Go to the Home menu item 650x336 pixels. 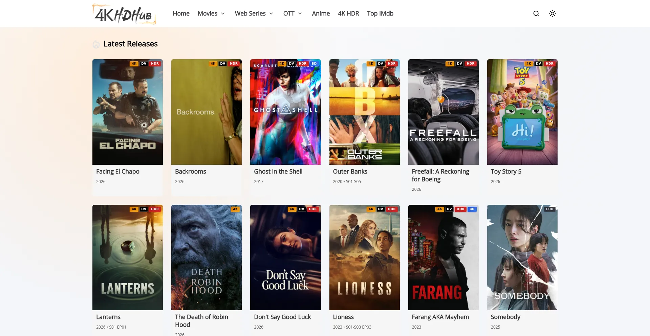coord(181,14)
